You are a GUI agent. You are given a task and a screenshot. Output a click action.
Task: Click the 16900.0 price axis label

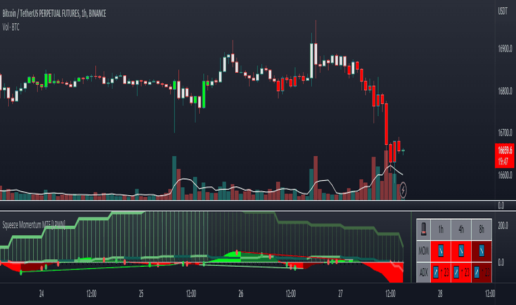coord(505,49)
